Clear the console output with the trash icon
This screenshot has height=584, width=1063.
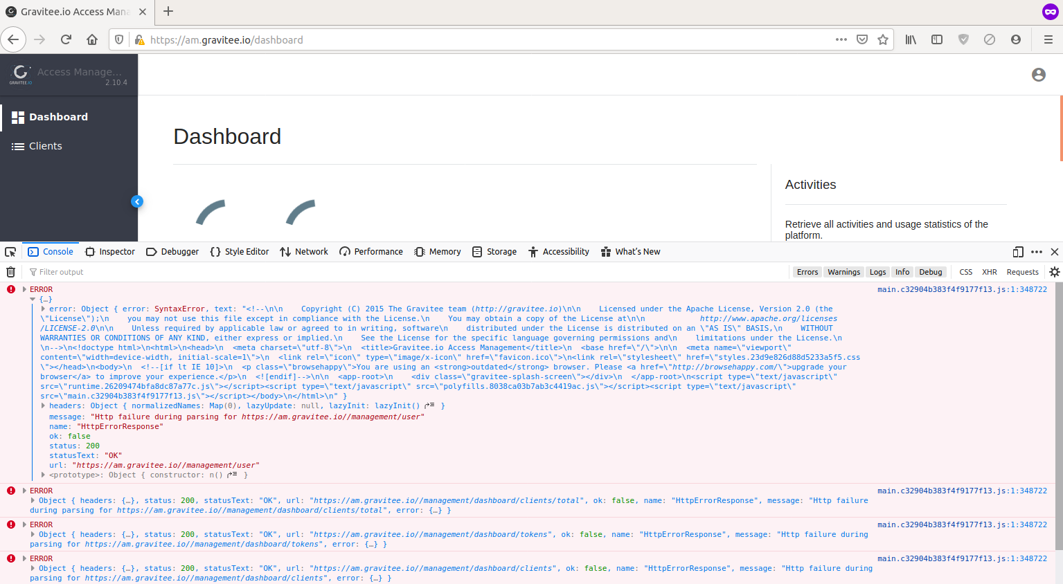(x=10, y=271)
